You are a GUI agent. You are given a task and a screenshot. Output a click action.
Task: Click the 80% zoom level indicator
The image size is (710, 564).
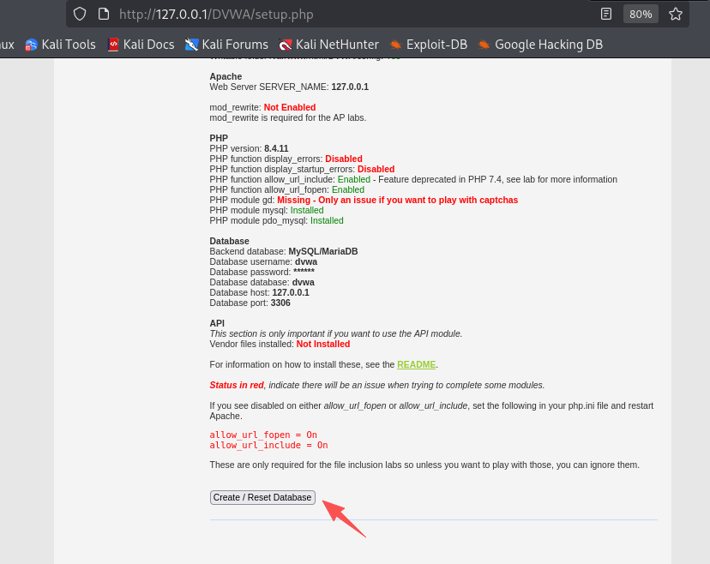(641, 14)
